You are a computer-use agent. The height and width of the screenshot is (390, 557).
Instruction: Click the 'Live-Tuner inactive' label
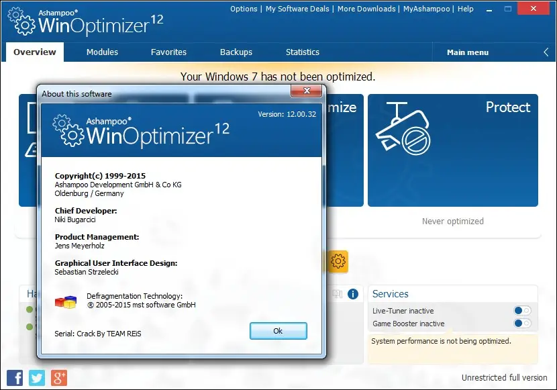(x=403, y=311)
